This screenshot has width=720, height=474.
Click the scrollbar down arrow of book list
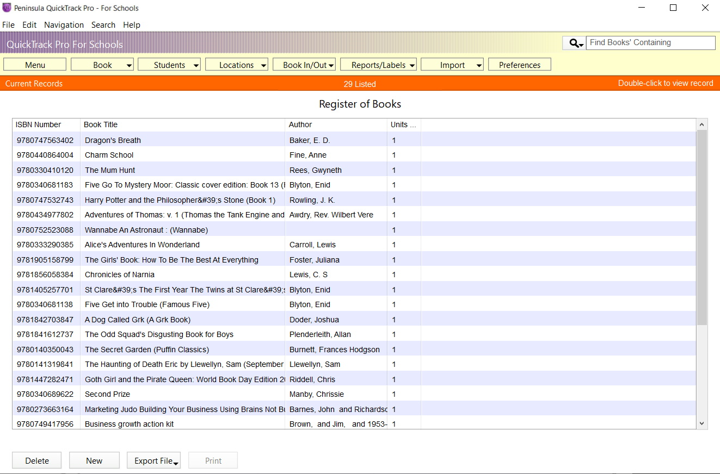[x=702, y=423]
